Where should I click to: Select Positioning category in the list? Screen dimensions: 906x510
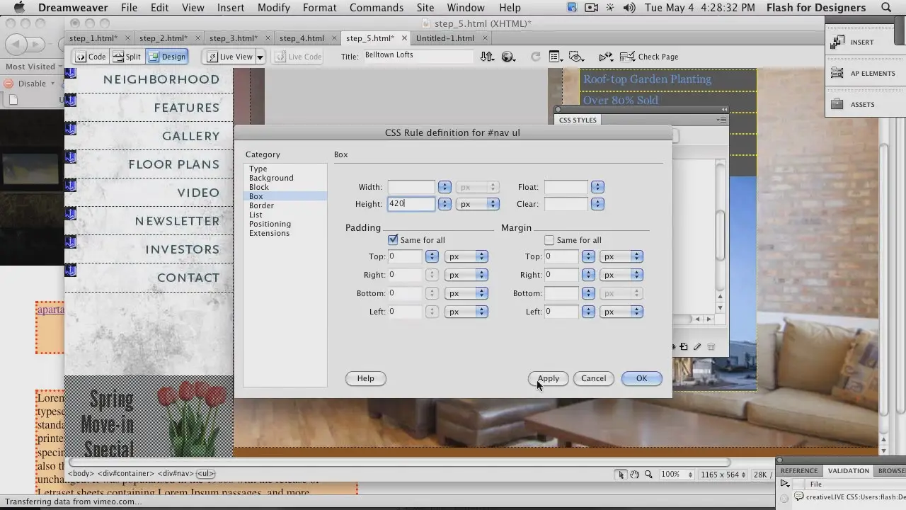pos(270,224)
